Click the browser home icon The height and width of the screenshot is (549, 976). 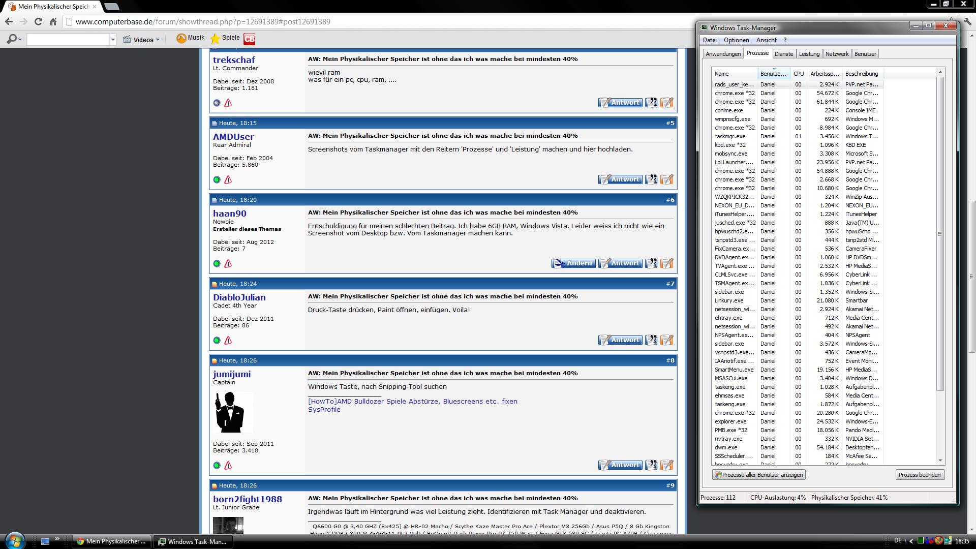[x=53, y=21]
